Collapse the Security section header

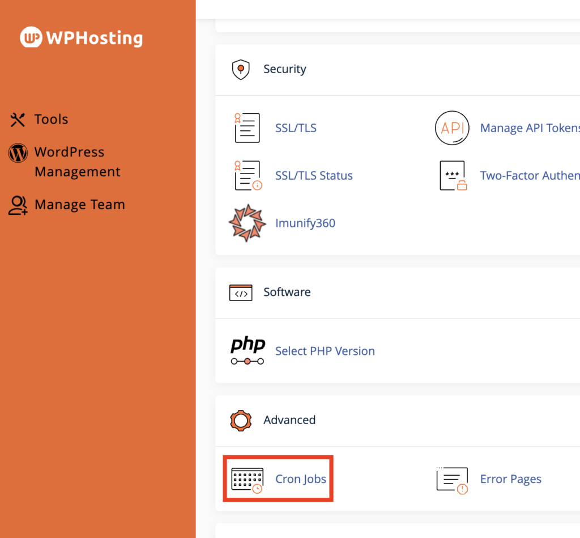(284, 69)
